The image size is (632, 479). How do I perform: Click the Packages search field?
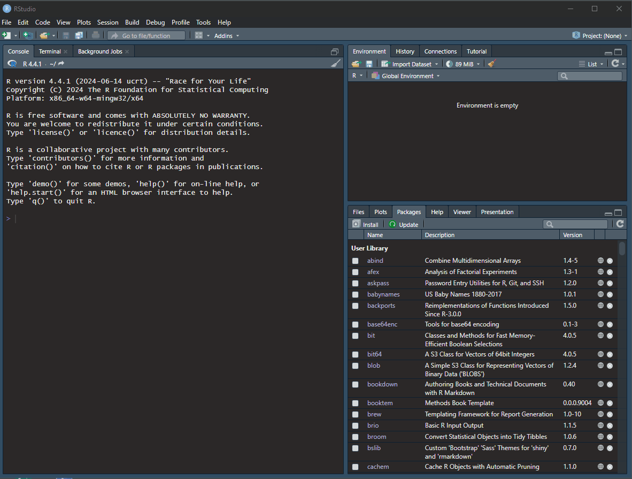(x=575, y=224)
